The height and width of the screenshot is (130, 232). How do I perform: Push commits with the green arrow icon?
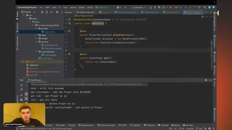(x=190, y=7)
